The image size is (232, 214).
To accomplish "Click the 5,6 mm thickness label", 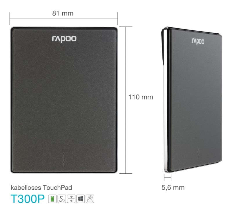I will [173, 188].
